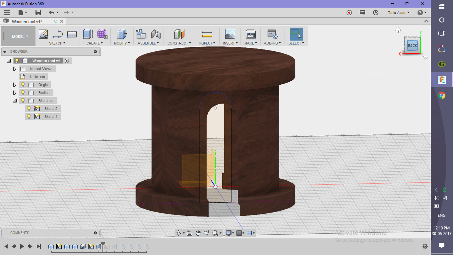Click the red record button
Viewport: 453px width, 255px height.
(349, 13)
